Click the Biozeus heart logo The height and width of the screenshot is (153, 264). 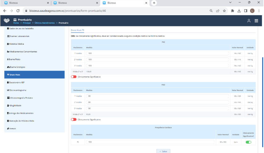[7, 21]
